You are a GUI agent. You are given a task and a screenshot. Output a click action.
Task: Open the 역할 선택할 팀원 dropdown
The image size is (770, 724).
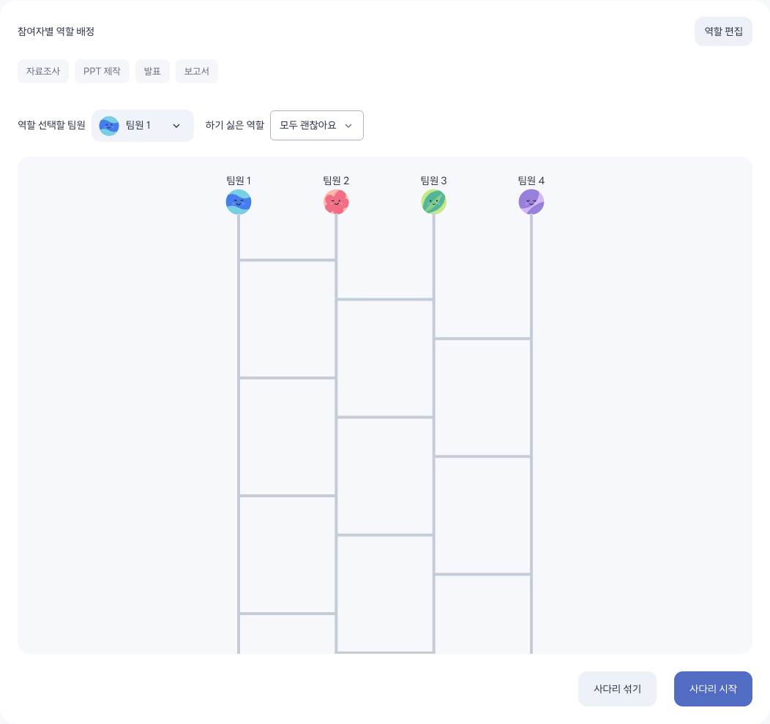[143, 126]
